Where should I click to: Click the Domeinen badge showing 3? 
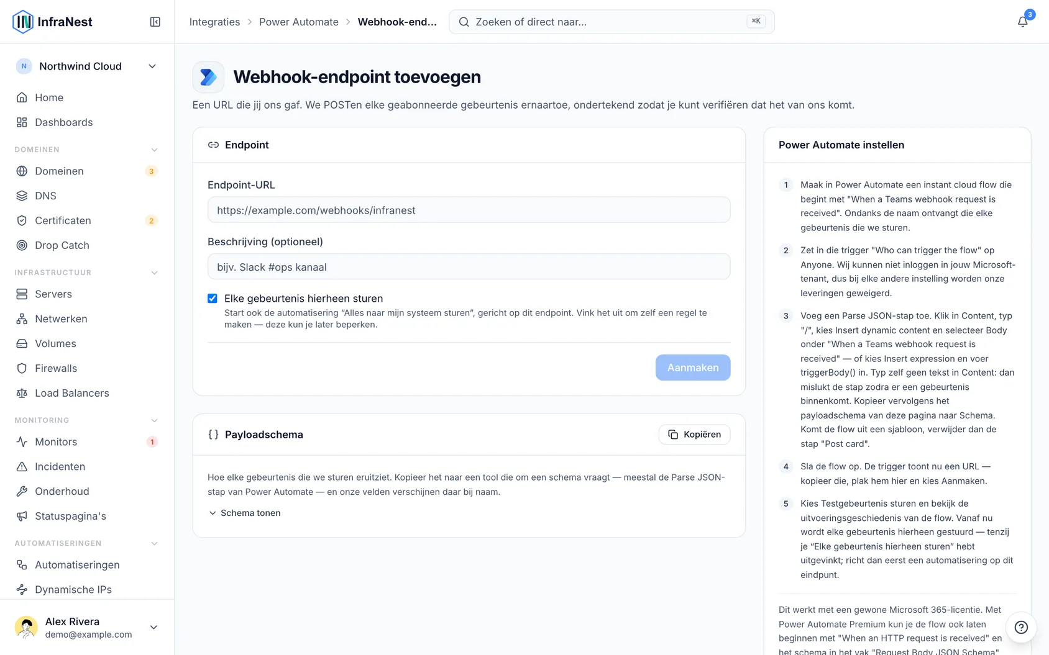pyautogui.click(x=151, y=171)
